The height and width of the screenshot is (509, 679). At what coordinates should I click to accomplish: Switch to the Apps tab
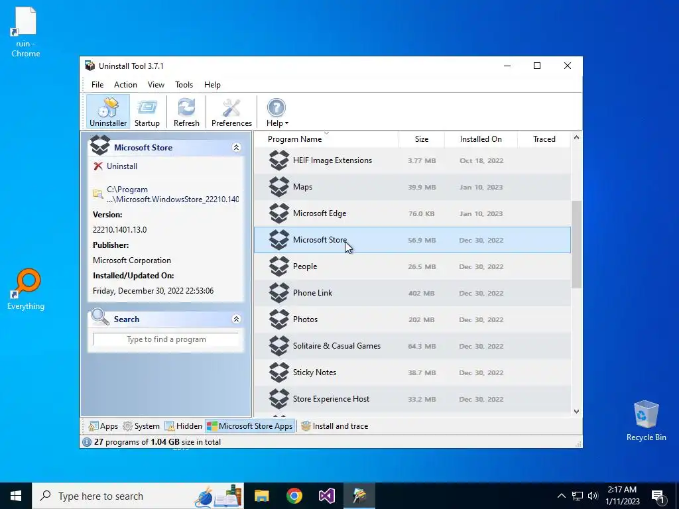pos(103,426)
